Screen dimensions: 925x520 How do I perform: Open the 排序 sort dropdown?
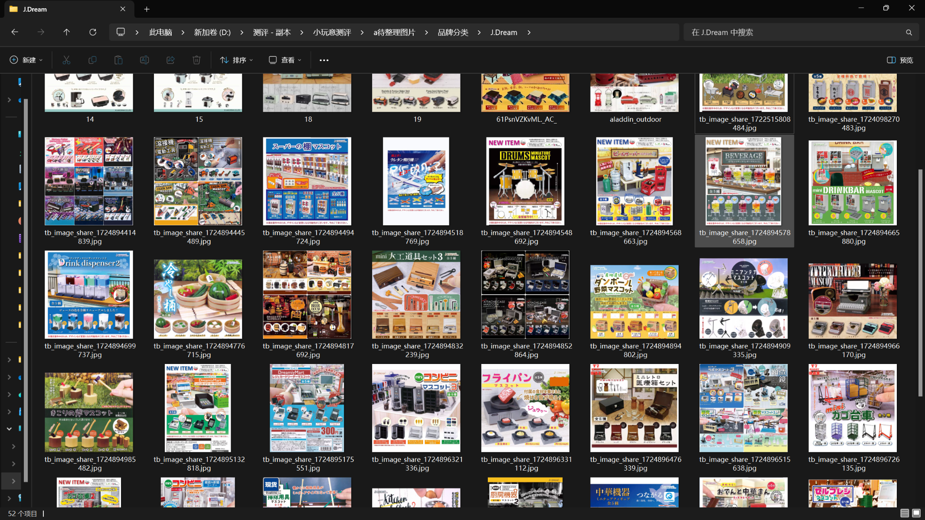tap(236, 60)
